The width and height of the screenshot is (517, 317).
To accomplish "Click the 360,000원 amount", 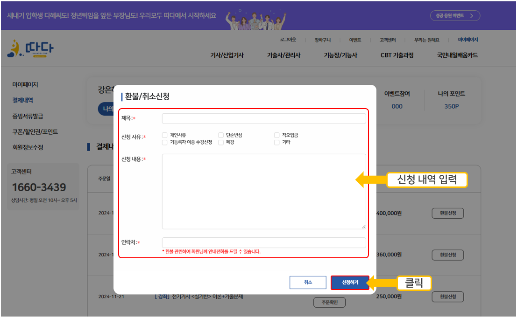I will point(389,255).
